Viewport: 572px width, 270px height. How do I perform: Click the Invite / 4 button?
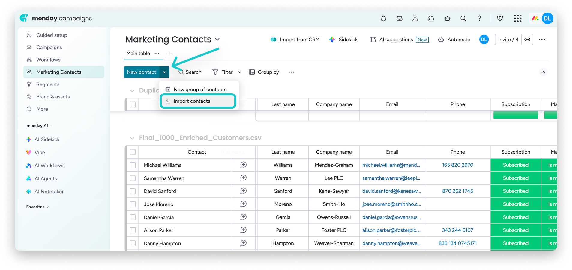[508, 40]
